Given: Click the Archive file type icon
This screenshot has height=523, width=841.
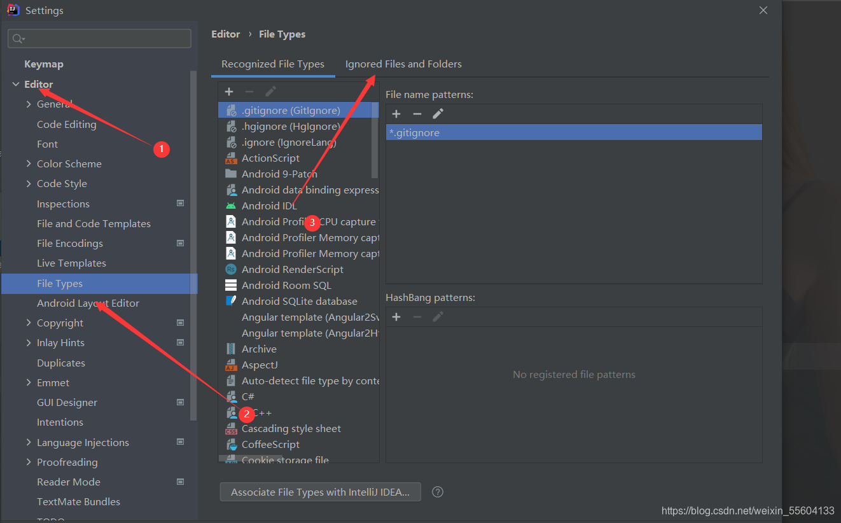Looking at the screenshot, I should (231, 349).
